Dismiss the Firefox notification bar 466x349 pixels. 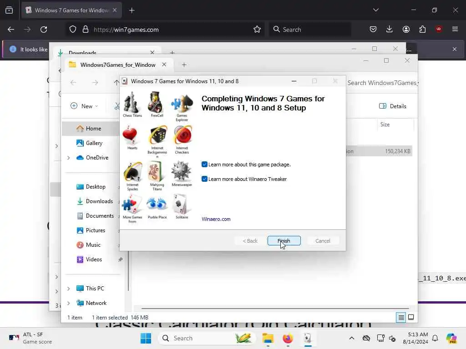point(455,49)
